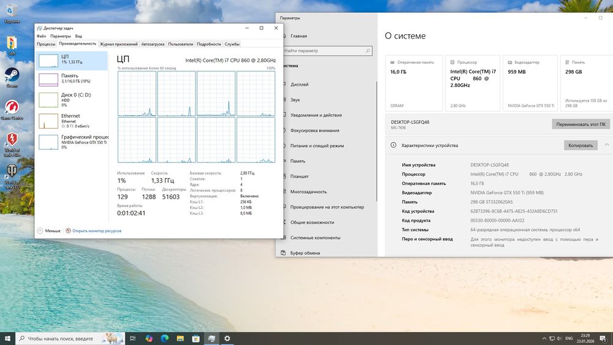The width and height of the screenshot is (613, 345).
Task: Select Ethernet in Task Manager sidebar
Action: pyautogui.click(x=72, y=121)
